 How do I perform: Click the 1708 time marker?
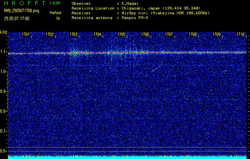click(x=193, y=34)
